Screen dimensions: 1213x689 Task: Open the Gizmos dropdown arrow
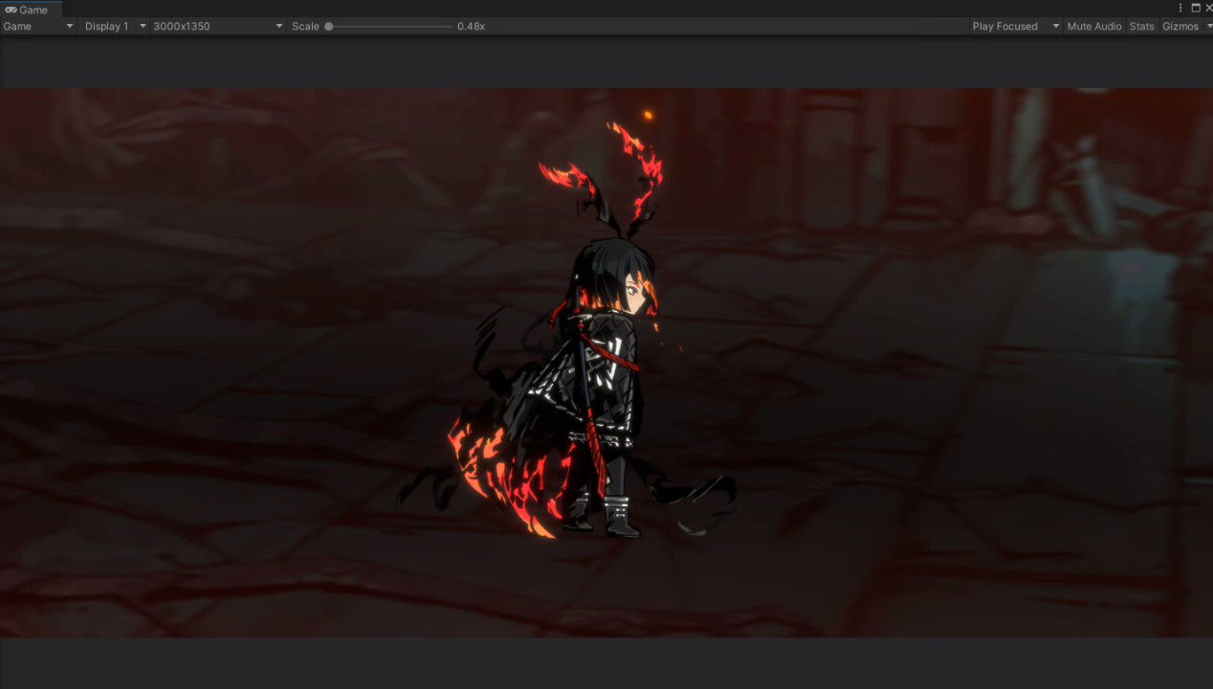click(x=1208, y=26)
